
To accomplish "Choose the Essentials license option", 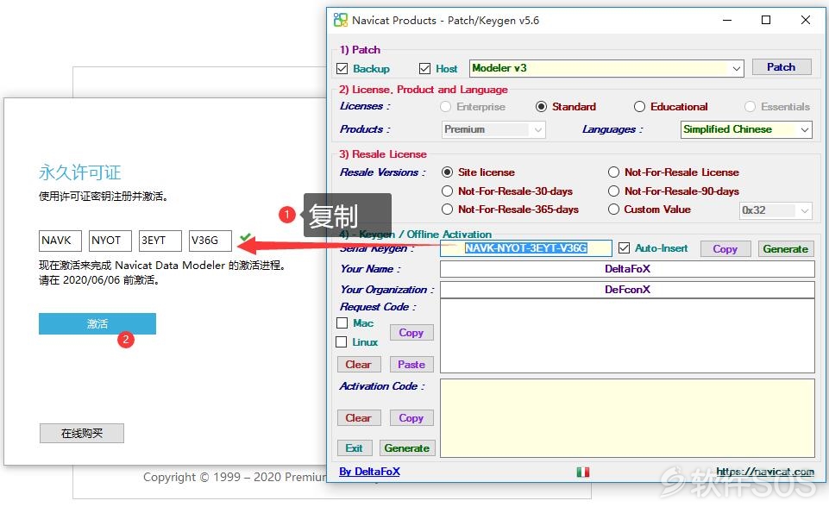I will tap(750, 107).
